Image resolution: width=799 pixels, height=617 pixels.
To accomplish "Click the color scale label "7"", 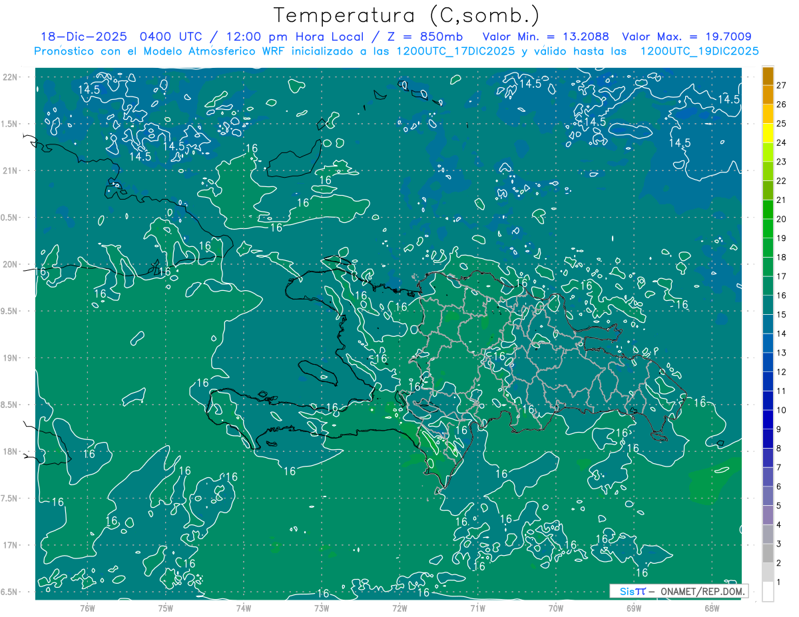I will click(779, 467).
